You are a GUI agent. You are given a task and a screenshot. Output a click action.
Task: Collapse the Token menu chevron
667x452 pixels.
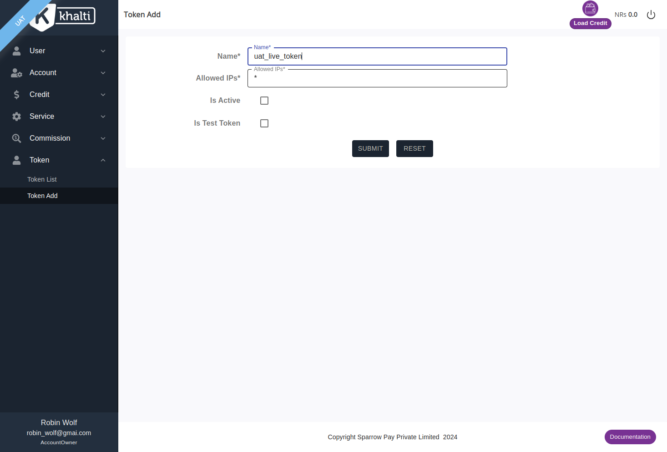click(103, 160)
